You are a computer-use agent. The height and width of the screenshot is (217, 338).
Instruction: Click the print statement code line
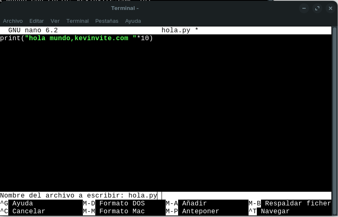click(x=77, y=39)
